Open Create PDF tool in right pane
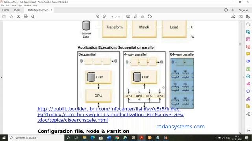 coord(248,47)
